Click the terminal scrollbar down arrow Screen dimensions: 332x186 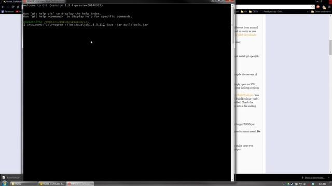tap(232, 180)
